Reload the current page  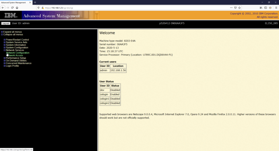pyautogui.click(x=12, y=8)
